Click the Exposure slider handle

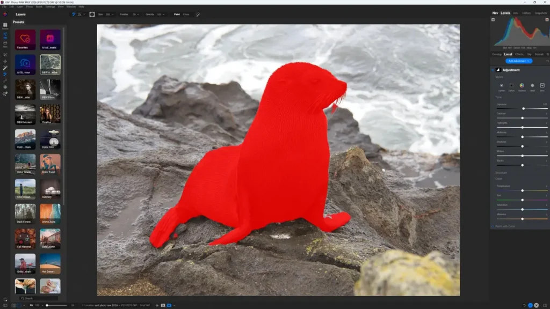523,108
